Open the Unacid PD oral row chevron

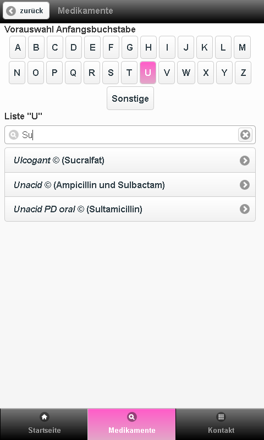pyautogui.click(x=245, y=209)
